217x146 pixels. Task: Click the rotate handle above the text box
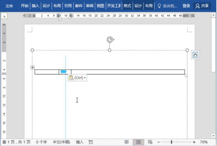pos(110,40)
